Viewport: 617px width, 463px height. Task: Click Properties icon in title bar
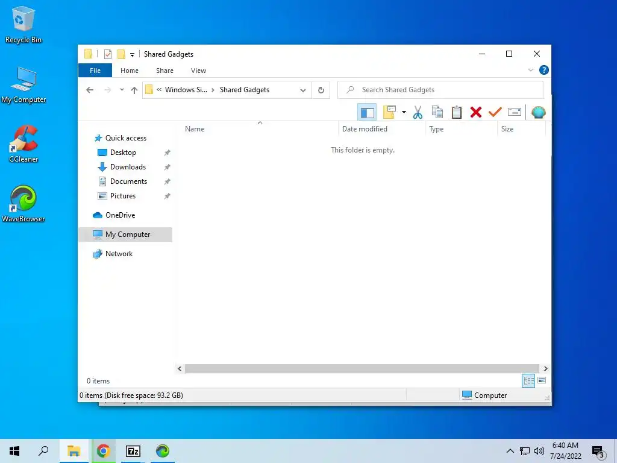click(x=107, y=54)
